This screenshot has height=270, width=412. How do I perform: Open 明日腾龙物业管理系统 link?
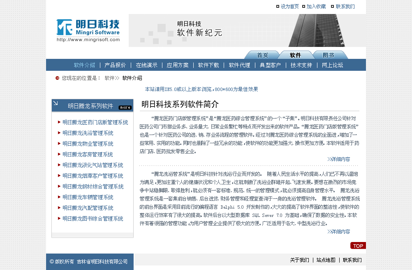[x=88, y=144]
